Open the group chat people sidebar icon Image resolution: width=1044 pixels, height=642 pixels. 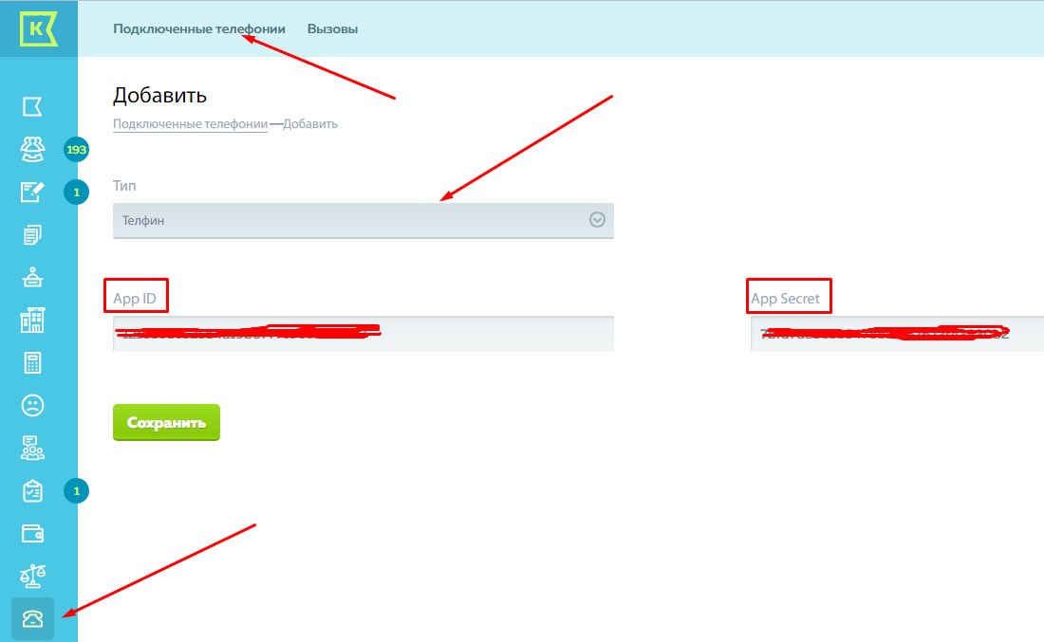click(32, 449)
